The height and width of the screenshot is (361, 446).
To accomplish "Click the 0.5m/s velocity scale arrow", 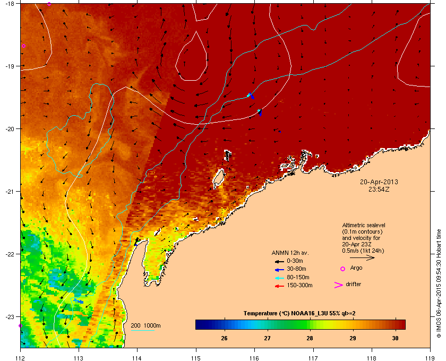I will (x=362, y=258).
